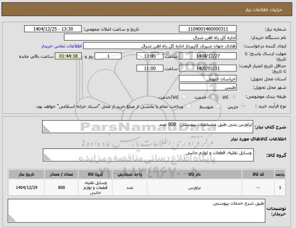Click the price validity date 1405/01/31
The width and height of the screenshot is (296, 228).
coord(208,68)
